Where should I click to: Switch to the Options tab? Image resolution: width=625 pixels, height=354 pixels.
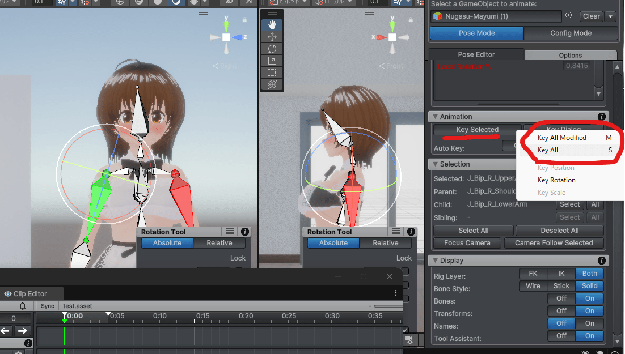(x=570, y=55)
